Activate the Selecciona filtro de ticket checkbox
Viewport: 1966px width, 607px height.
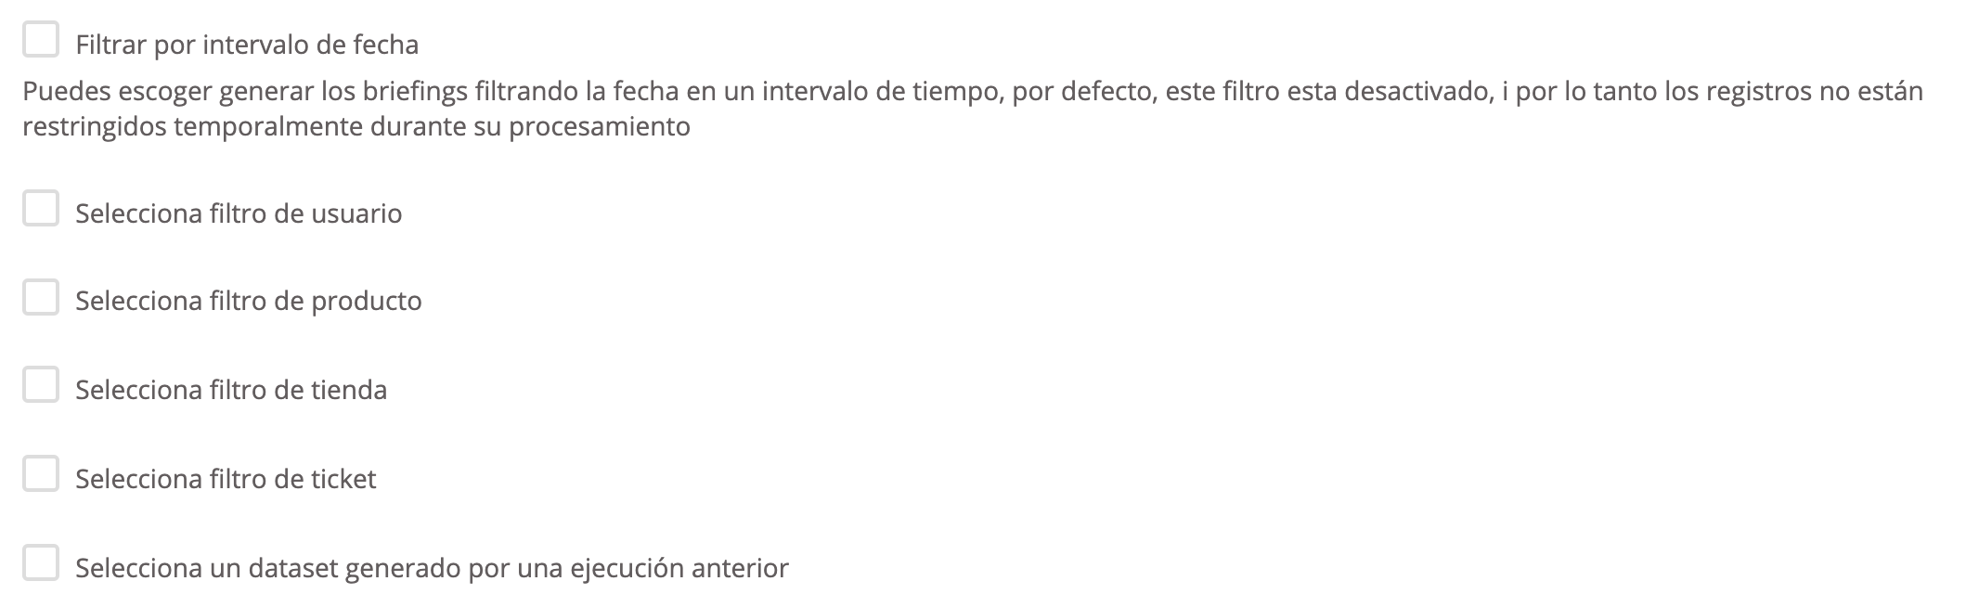tap(41, 474)
